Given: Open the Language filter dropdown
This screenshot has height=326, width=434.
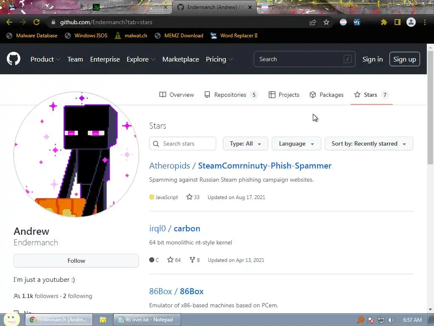Looking at the screenshot, I should [x=296, y=143].
